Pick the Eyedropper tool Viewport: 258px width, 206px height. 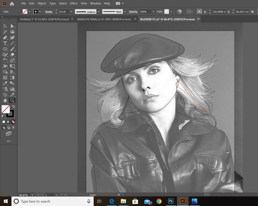coord(5,83)
